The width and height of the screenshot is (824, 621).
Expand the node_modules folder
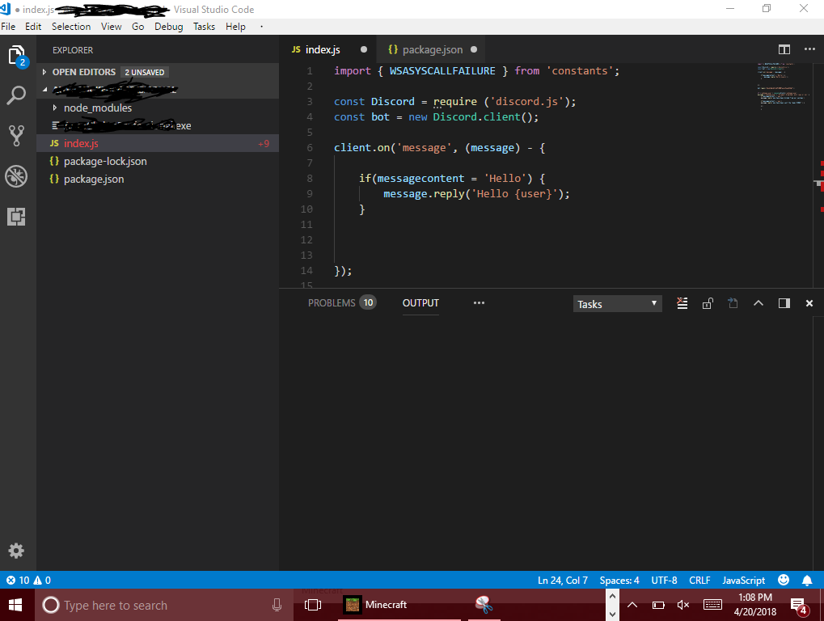click(x=158, y=108)
